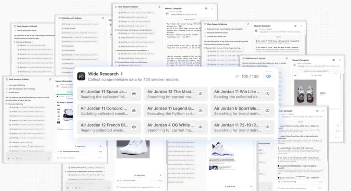Open takeover icon in top-center Manus's Computer panel
Screen dimensions: 351x191
click(206, 9)
